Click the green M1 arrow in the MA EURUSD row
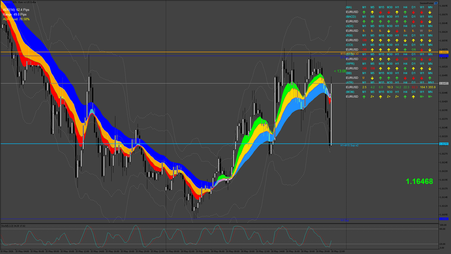 (x=364, y=12)
